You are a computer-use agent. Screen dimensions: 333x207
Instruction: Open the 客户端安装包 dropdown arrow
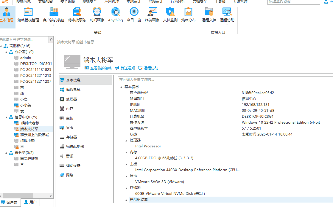coord(53,25)
